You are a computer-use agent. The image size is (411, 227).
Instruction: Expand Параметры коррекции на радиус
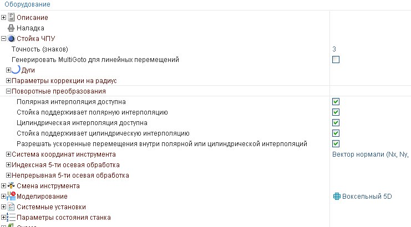point(8,81)
